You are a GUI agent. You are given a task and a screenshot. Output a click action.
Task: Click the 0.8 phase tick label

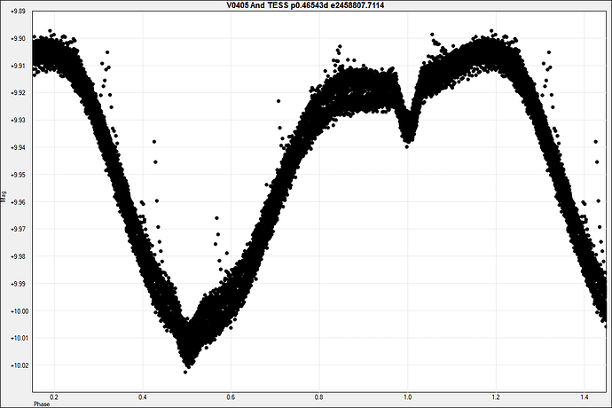pyautogui.click(x=319, y=397)
